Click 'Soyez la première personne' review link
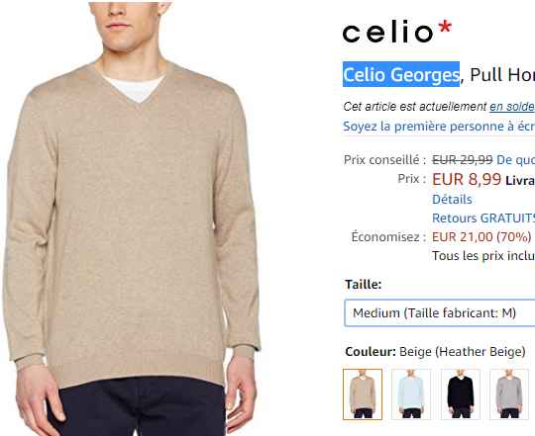 [x=439, y=127]
